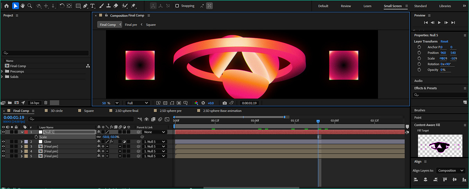Click the Null 5 red label color swatch
Screen dimensions: 469x189
(26, 132)
